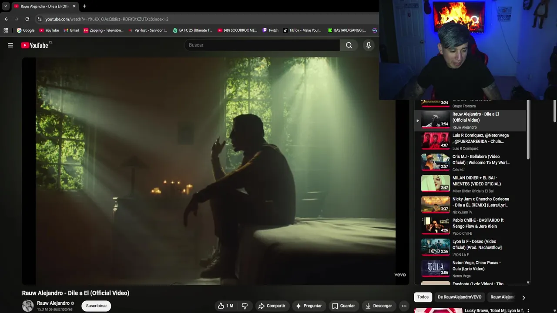
Task: Open a new browser tab
Action: pos(84,6)
